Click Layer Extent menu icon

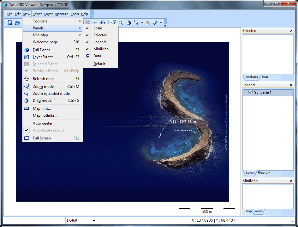coord(27,57)
